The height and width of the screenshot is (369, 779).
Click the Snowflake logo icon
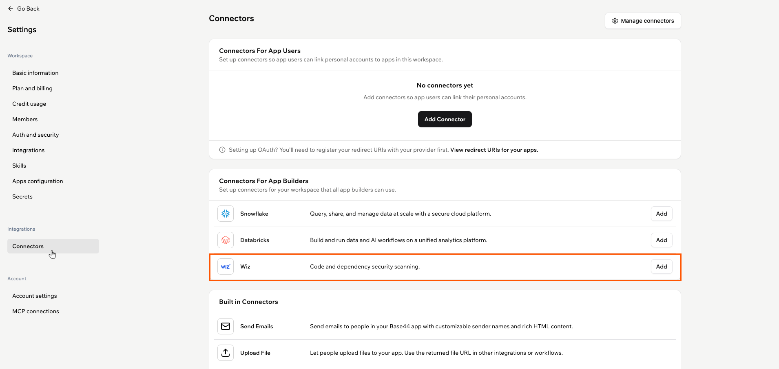(x=226, y=214)
